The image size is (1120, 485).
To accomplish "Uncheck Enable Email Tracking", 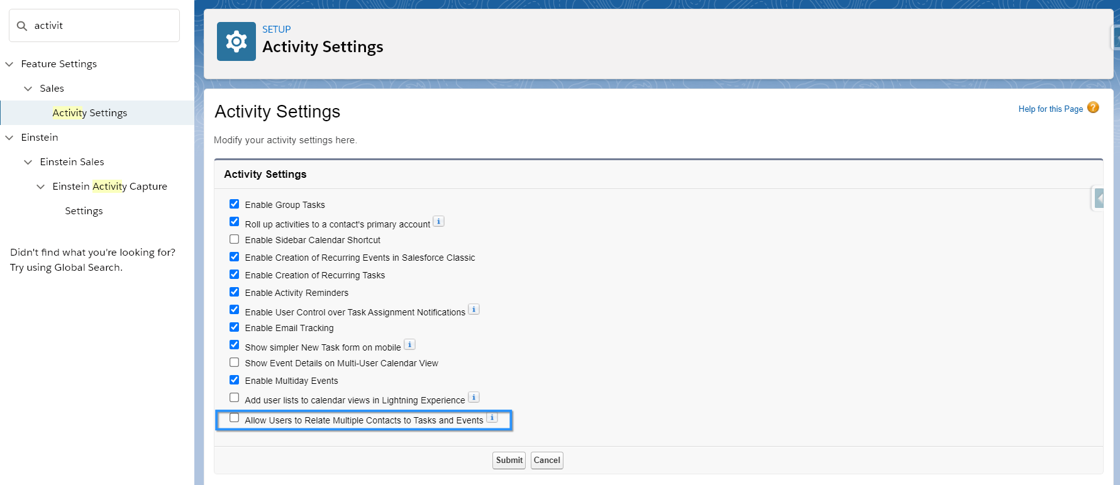I will pyautogui.click(x=234, y=327).
